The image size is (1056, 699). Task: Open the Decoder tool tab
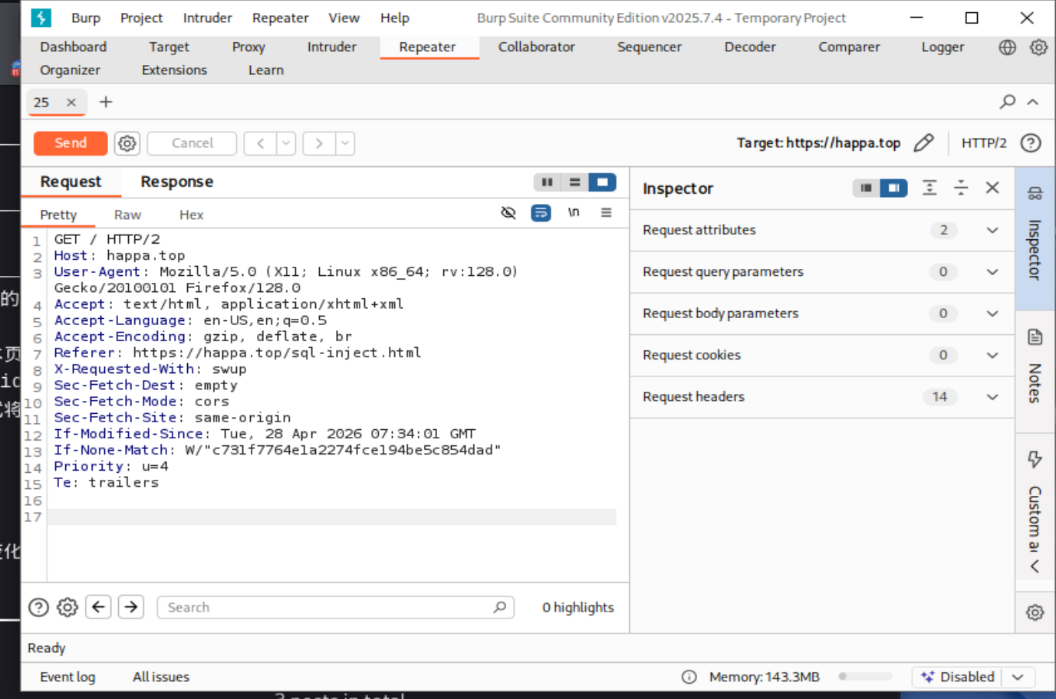pos(750,48)
